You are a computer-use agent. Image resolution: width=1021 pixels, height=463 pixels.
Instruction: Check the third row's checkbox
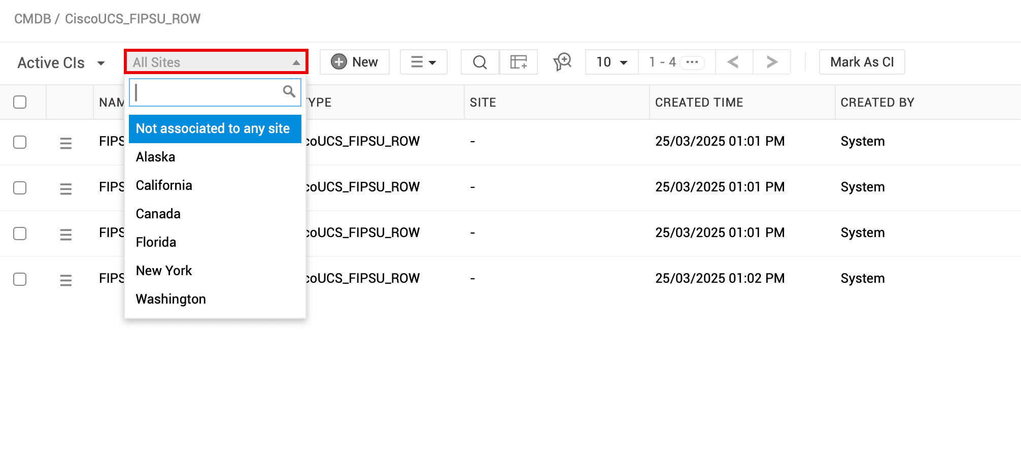pos(20,234)
